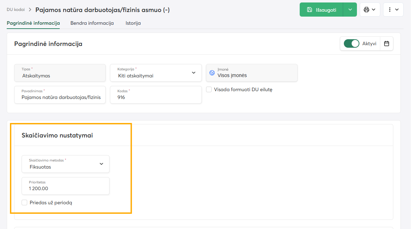
Task: Select the Pagrindinė informacija tab
Action: [33, 23]
